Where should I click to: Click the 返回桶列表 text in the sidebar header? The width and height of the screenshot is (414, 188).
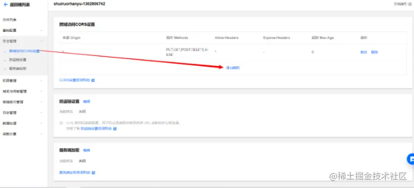coord(20,5)
